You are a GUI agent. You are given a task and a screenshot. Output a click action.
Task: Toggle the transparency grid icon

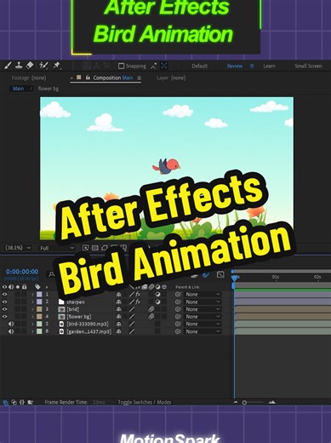tap(94, 248)
